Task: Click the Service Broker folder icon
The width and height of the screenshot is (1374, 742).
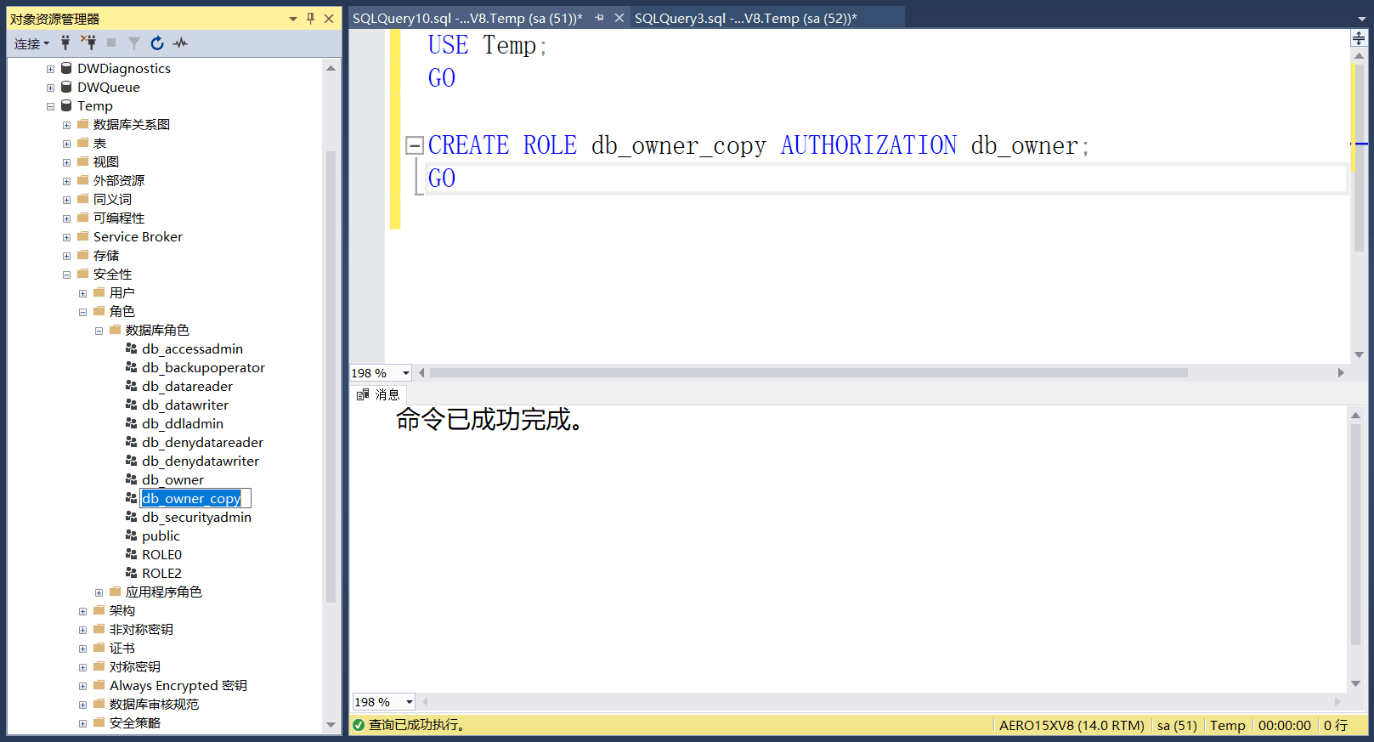Action: point(83,236)
